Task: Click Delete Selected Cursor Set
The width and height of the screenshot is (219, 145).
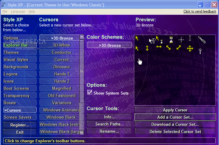Action: 175,131
